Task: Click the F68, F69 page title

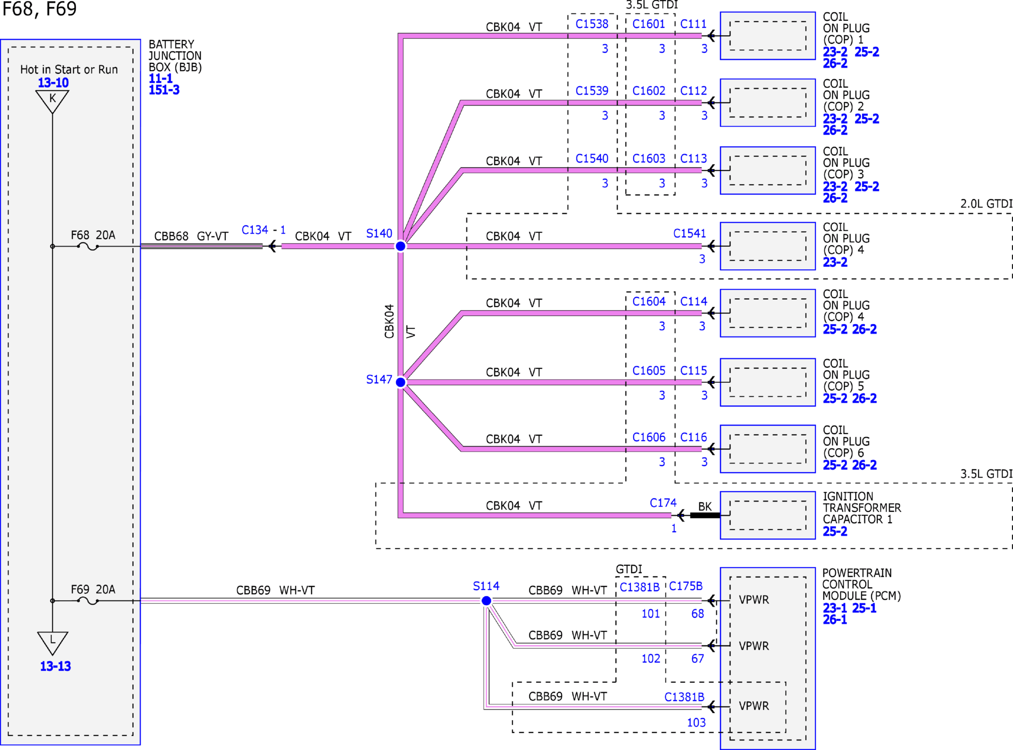Action: (39, 9)
